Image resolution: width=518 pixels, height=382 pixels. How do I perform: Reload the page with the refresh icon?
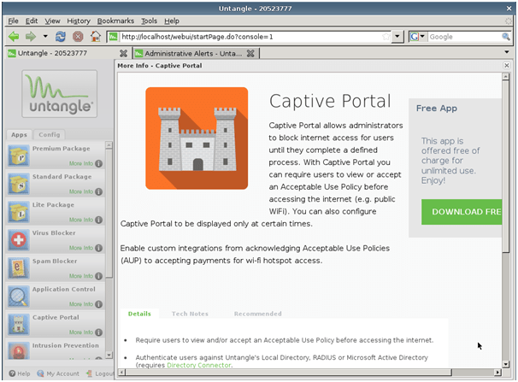click(61, 37)
